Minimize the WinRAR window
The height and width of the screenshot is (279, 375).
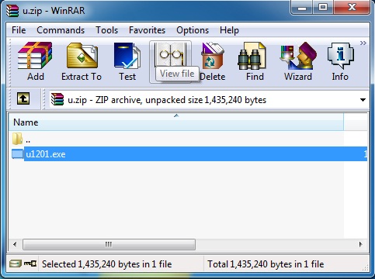pos(302,8)
